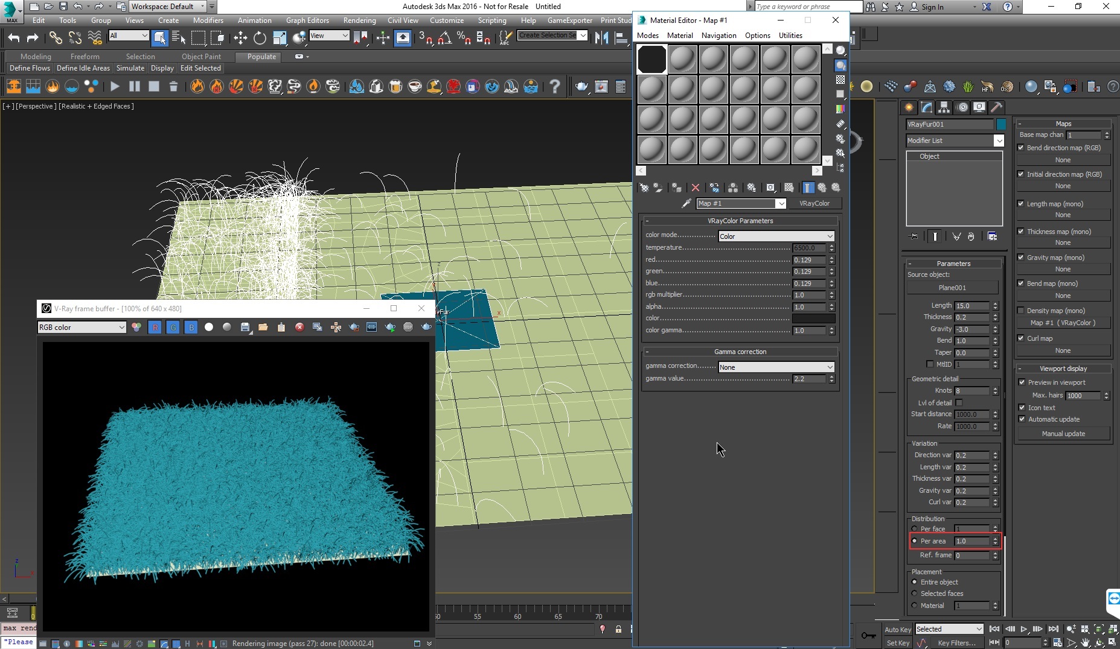Click the Undo arrow in main toolbar
1120x649 pixels.
13,38
